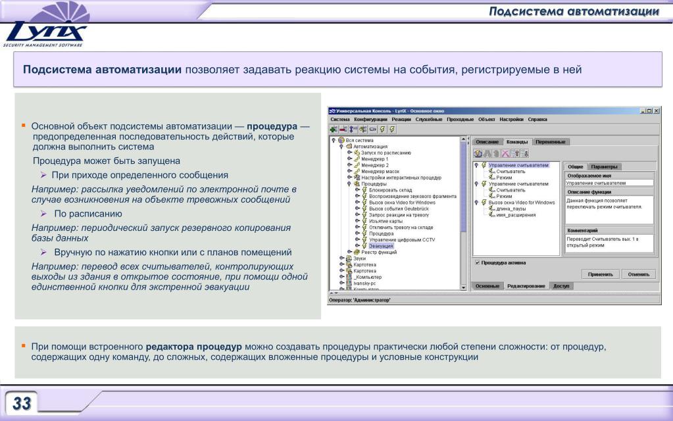Click the card reader icon in main toolbar
673x421 pixels.
[372, 129]
